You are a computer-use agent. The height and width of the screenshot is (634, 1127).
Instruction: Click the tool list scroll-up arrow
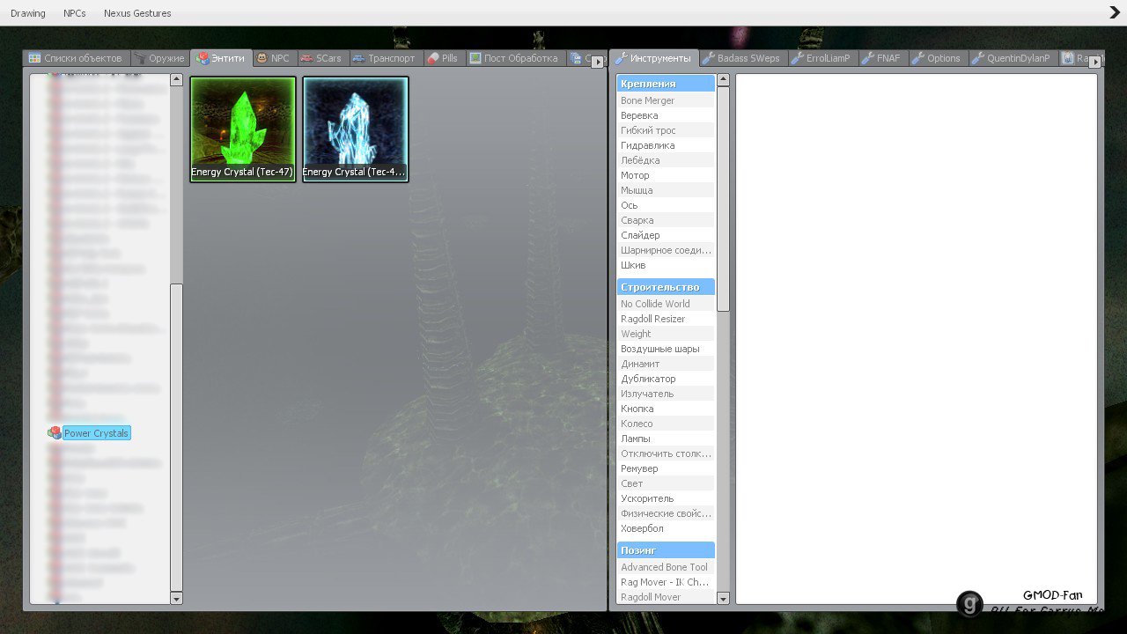coord(724,80)
